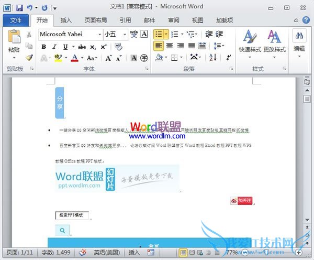
Task: Open line spacing options
Action: click(x=219, y=46)
